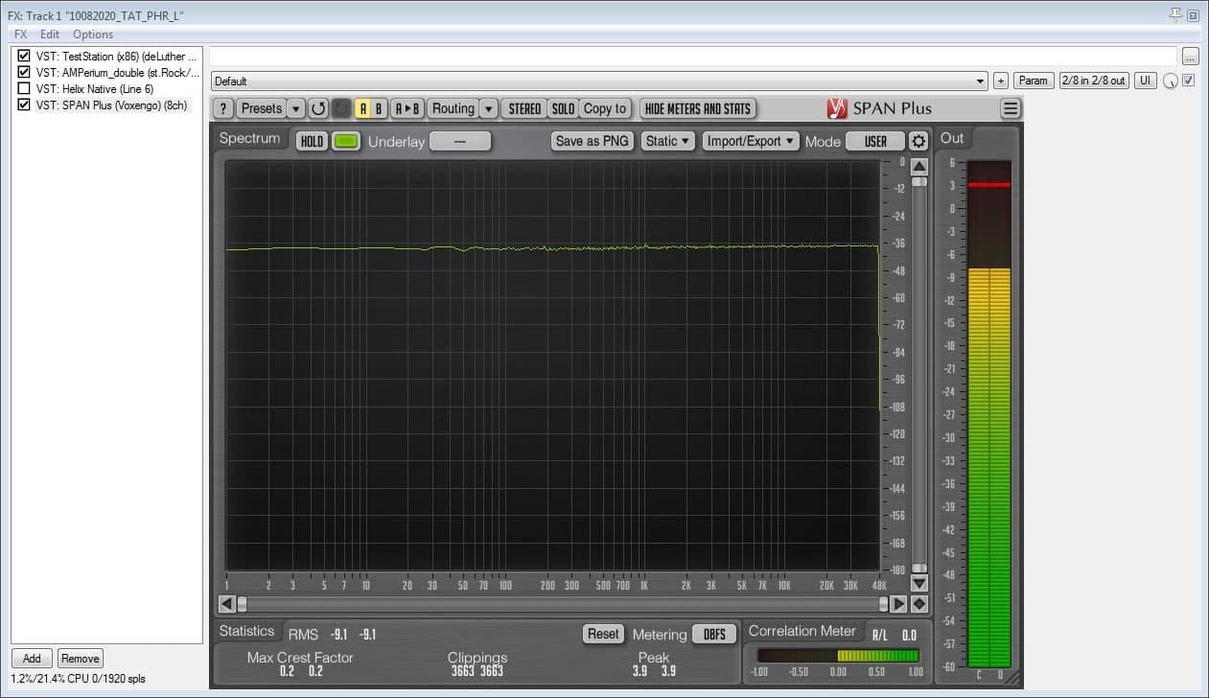Toggle the HOLD spectrum button
This screenshot has height=698, width=1209.
pos(312,141)
